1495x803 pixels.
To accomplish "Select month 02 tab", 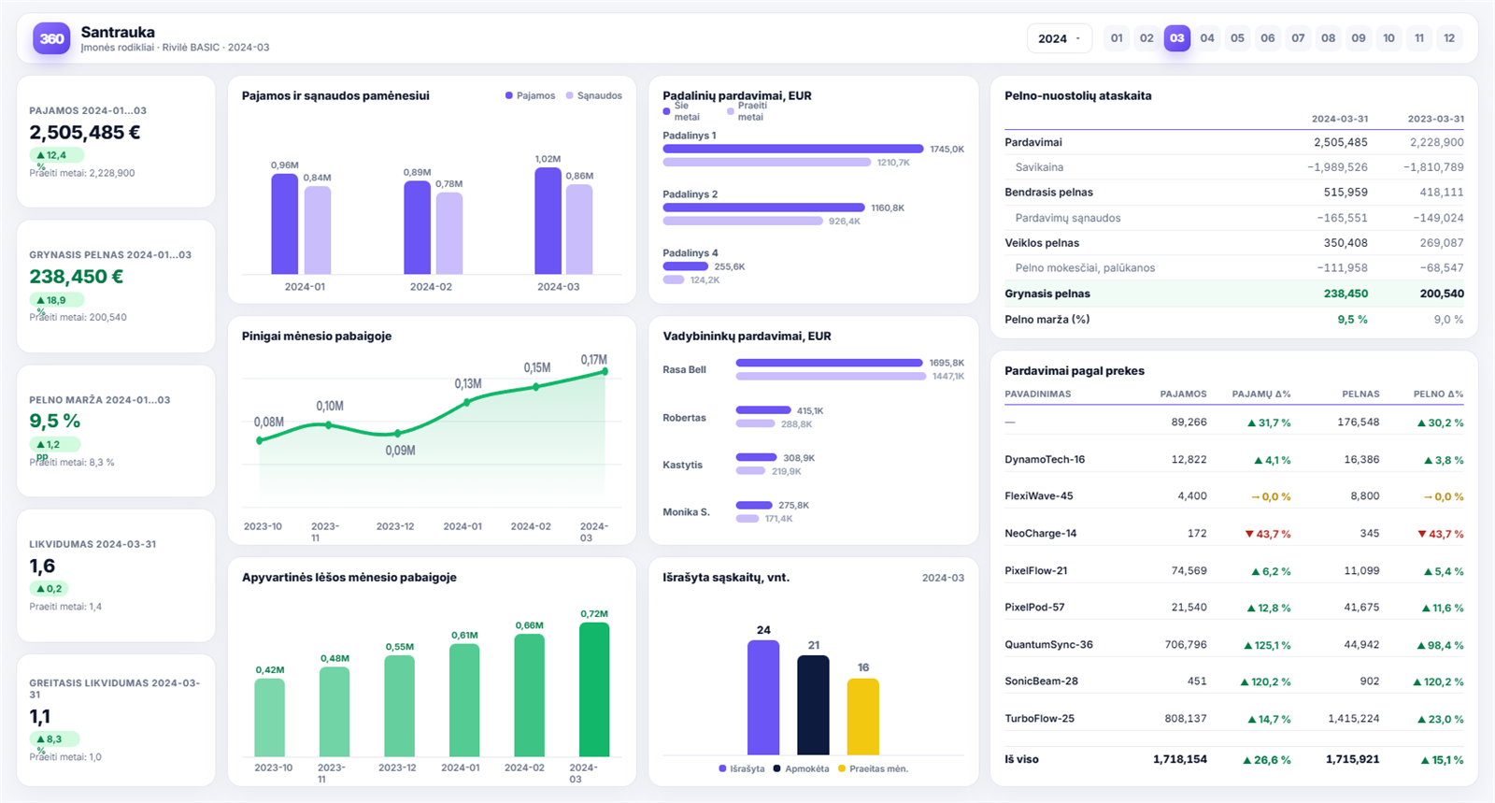I will [x=1146, y=38].
